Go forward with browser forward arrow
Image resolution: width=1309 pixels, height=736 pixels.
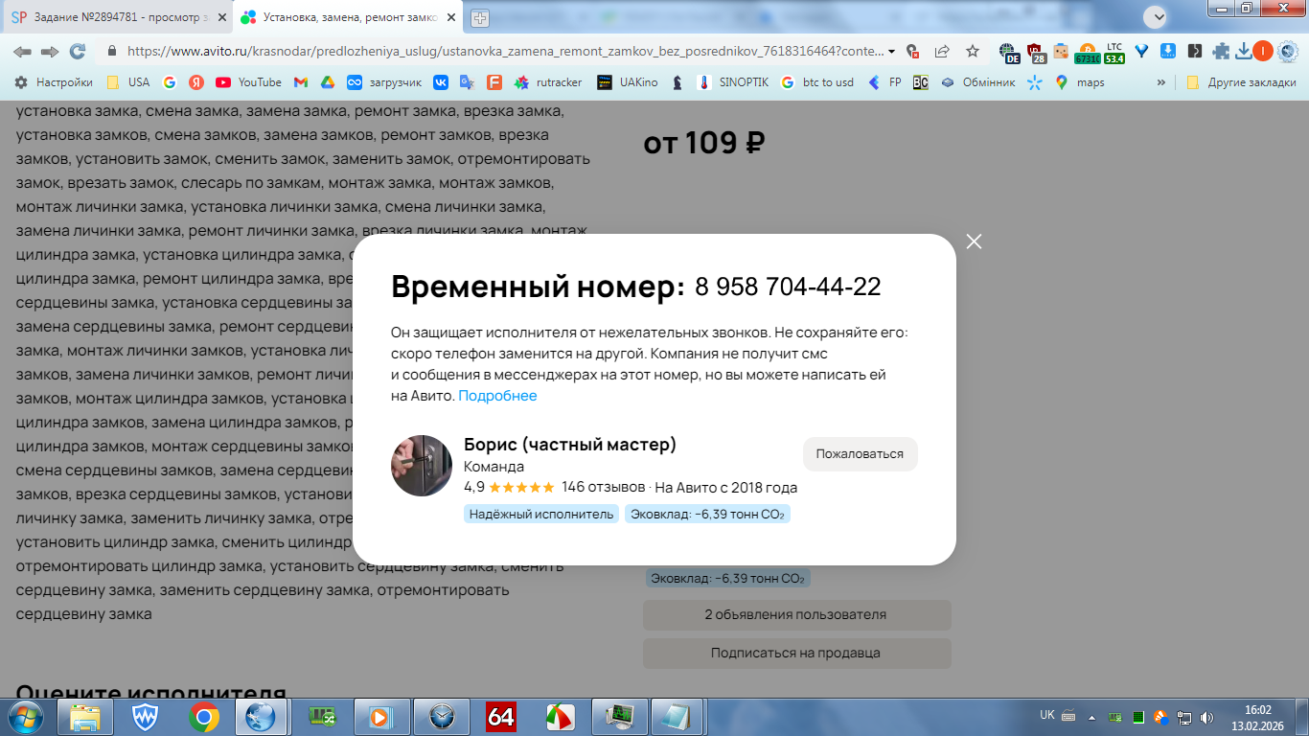click(x=50, y=52)
